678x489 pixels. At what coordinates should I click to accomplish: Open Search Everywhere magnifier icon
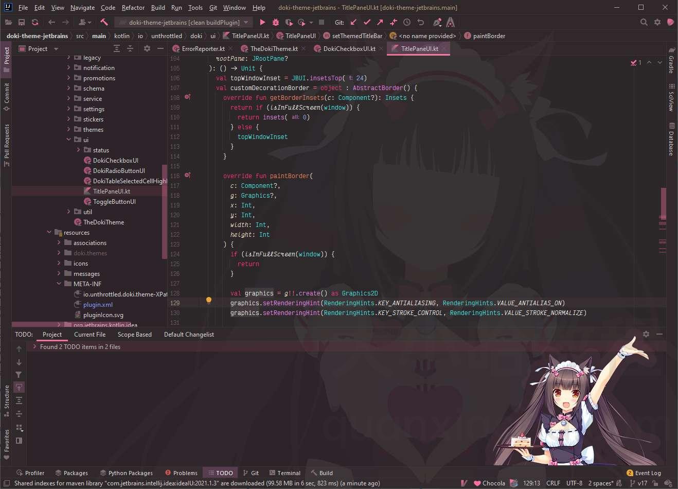click(644, 22)
